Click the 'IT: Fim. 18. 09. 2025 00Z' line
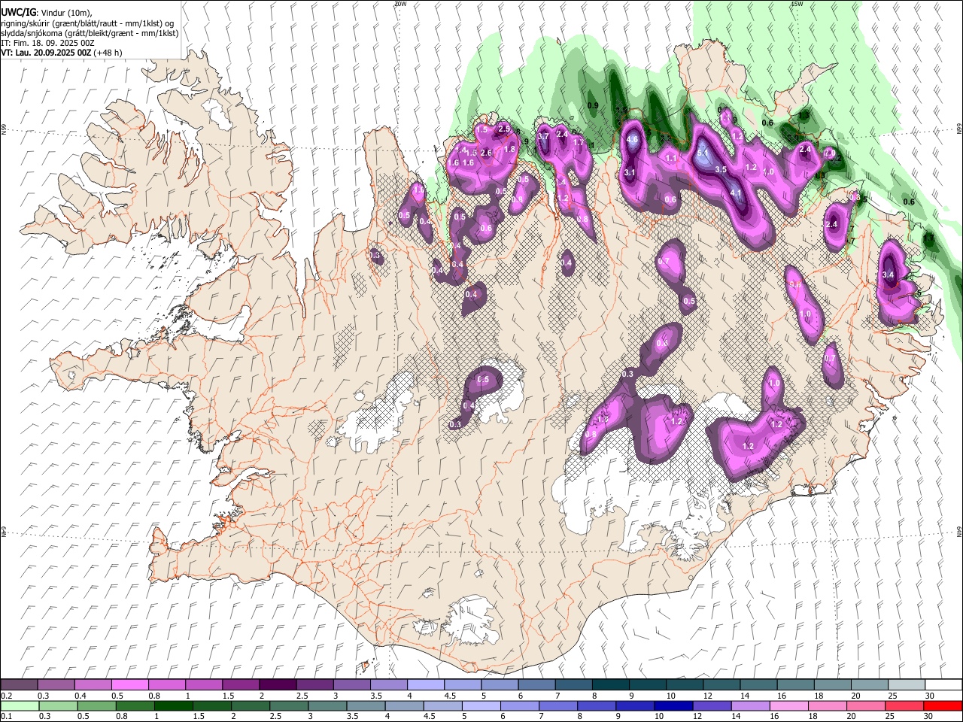Screen dimensions: 963x722 click(x=47, y=43)
